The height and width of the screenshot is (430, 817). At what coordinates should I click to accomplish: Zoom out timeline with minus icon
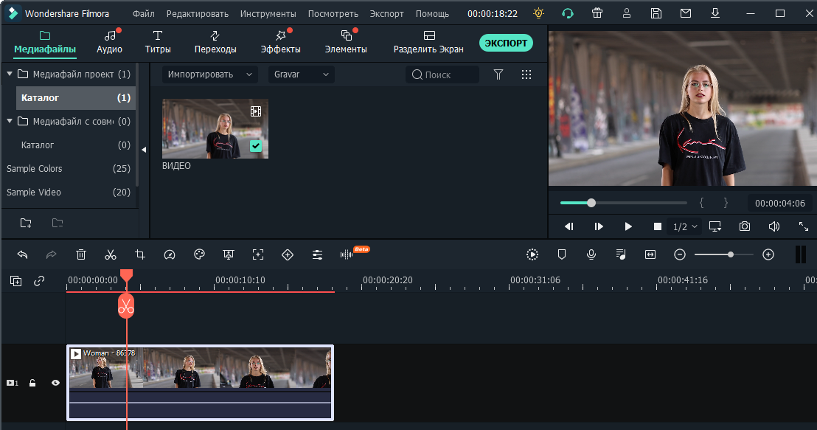(679, 254)
